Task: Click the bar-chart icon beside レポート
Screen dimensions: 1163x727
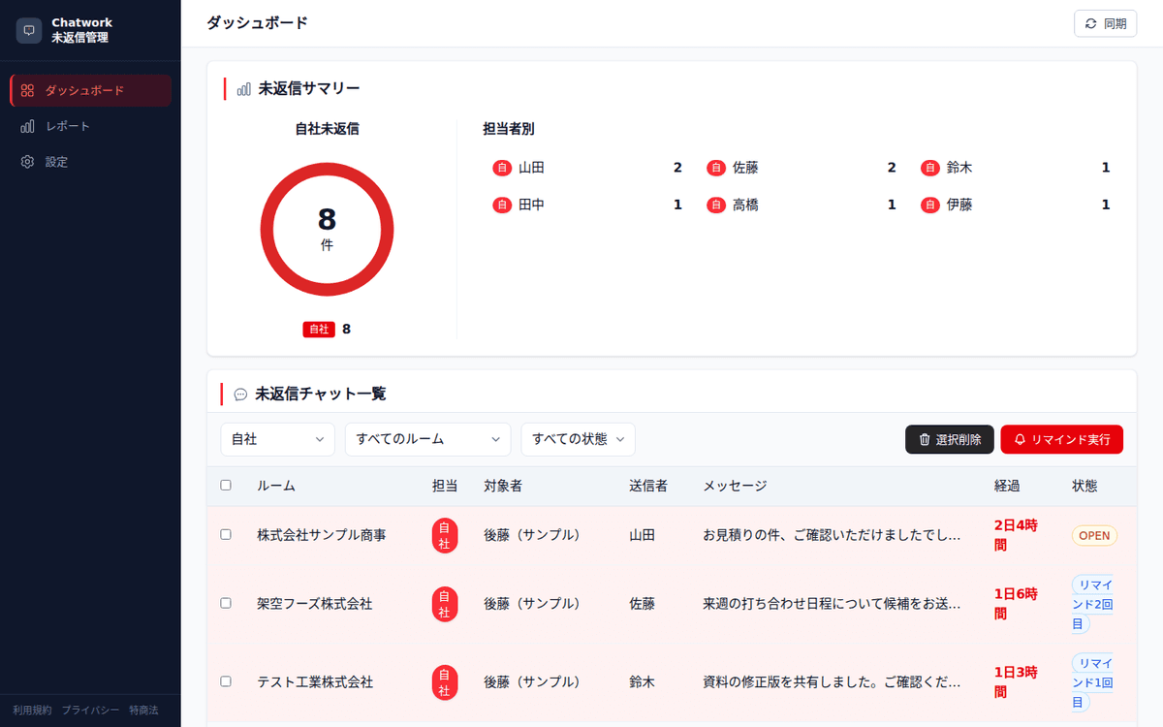Action: [x=27, y=126]
